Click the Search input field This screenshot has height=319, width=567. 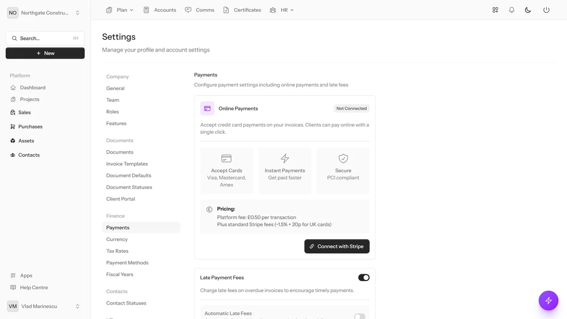click(45, 38)
